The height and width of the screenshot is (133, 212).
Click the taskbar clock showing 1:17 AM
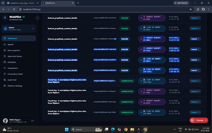coord(205,130)
